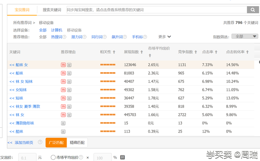Click 所有推荐词 breadcrumb

pyautogui.click(x=22, y=23)
